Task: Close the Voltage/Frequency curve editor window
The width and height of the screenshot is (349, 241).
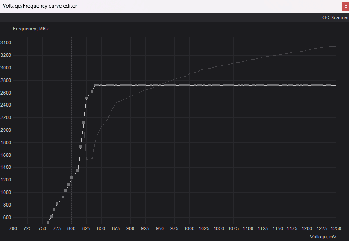Action: click(345, 6)
